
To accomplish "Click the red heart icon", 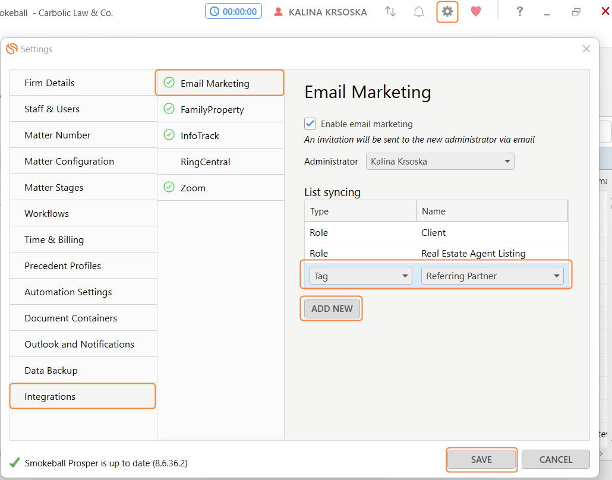I will [476, 11].
